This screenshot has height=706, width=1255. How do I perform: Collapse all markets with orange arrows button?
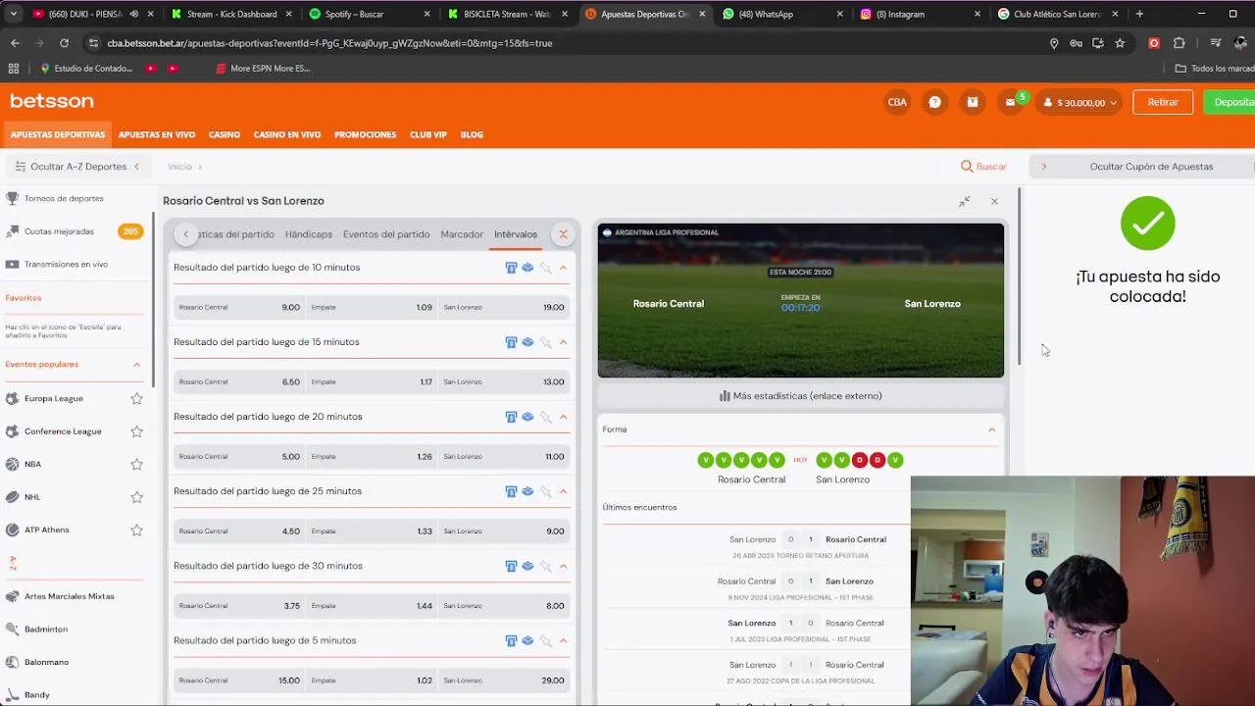coord(563,234)
